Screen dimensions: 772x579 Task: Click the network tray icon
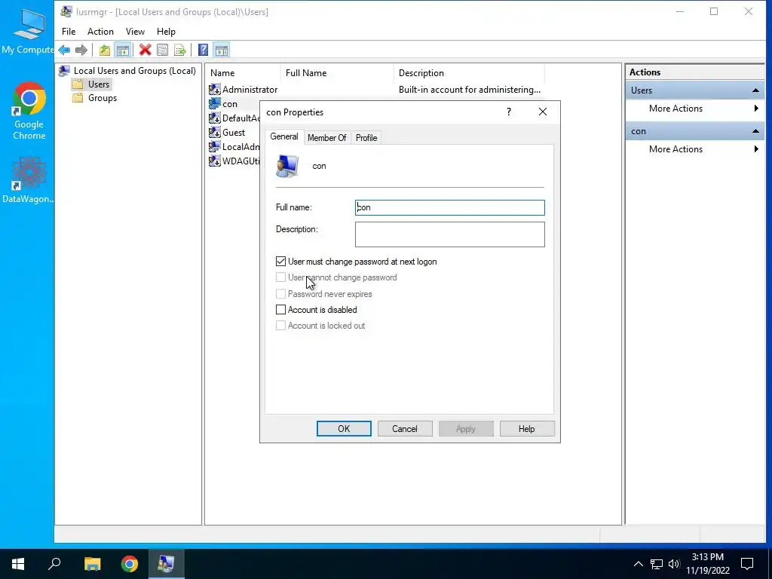coord(657,564)
